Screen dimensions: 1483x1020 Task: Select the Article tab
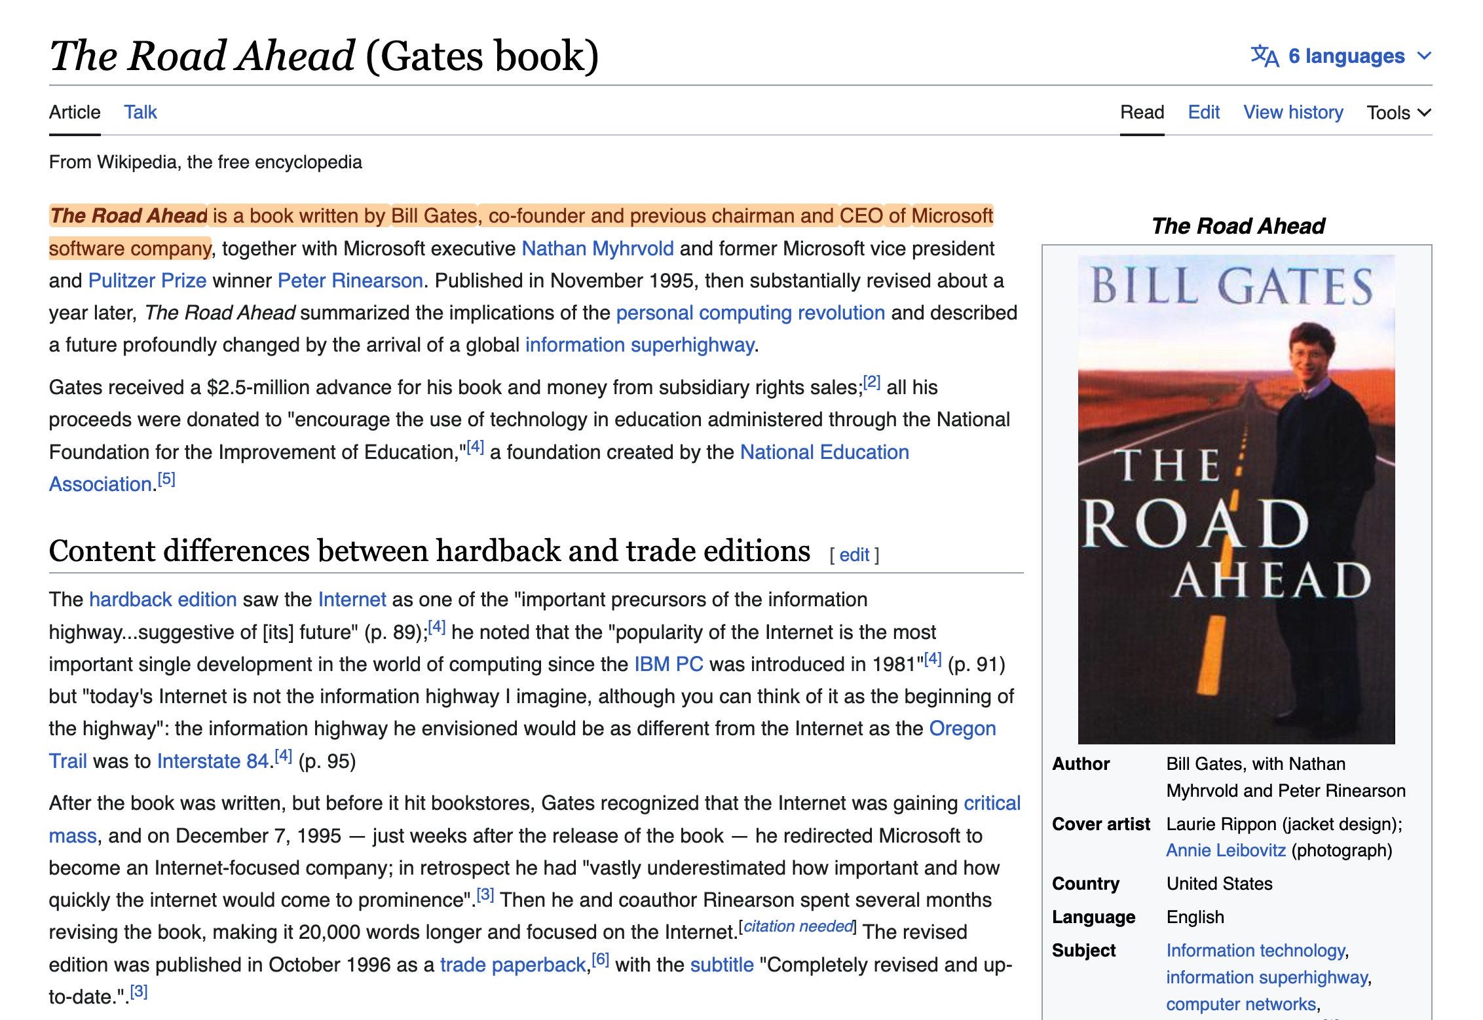click(x=75, y=112)
